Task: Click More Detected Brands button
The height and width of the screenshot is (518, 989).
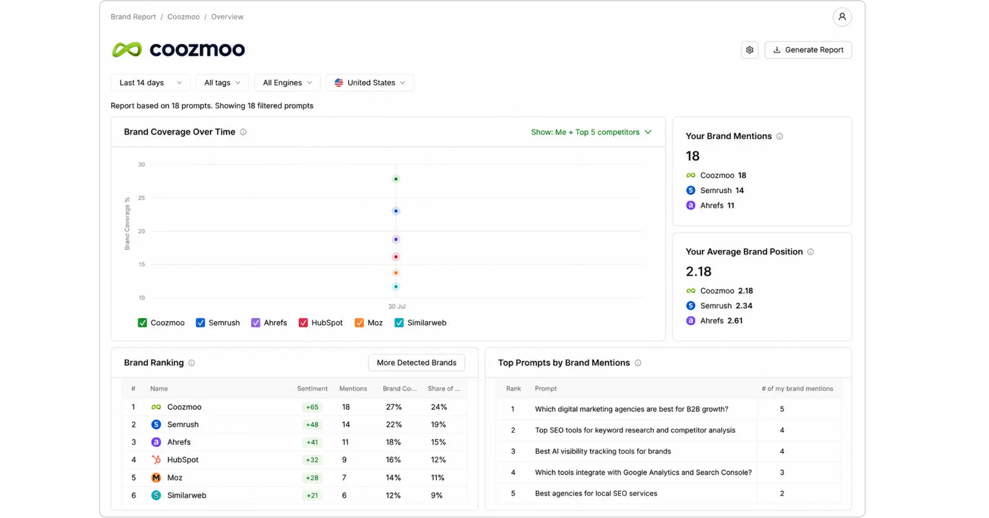Action: point(416,363)
